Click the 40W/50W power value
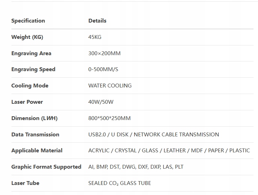Viewport: 258px width, 195px height. point(101,102)
